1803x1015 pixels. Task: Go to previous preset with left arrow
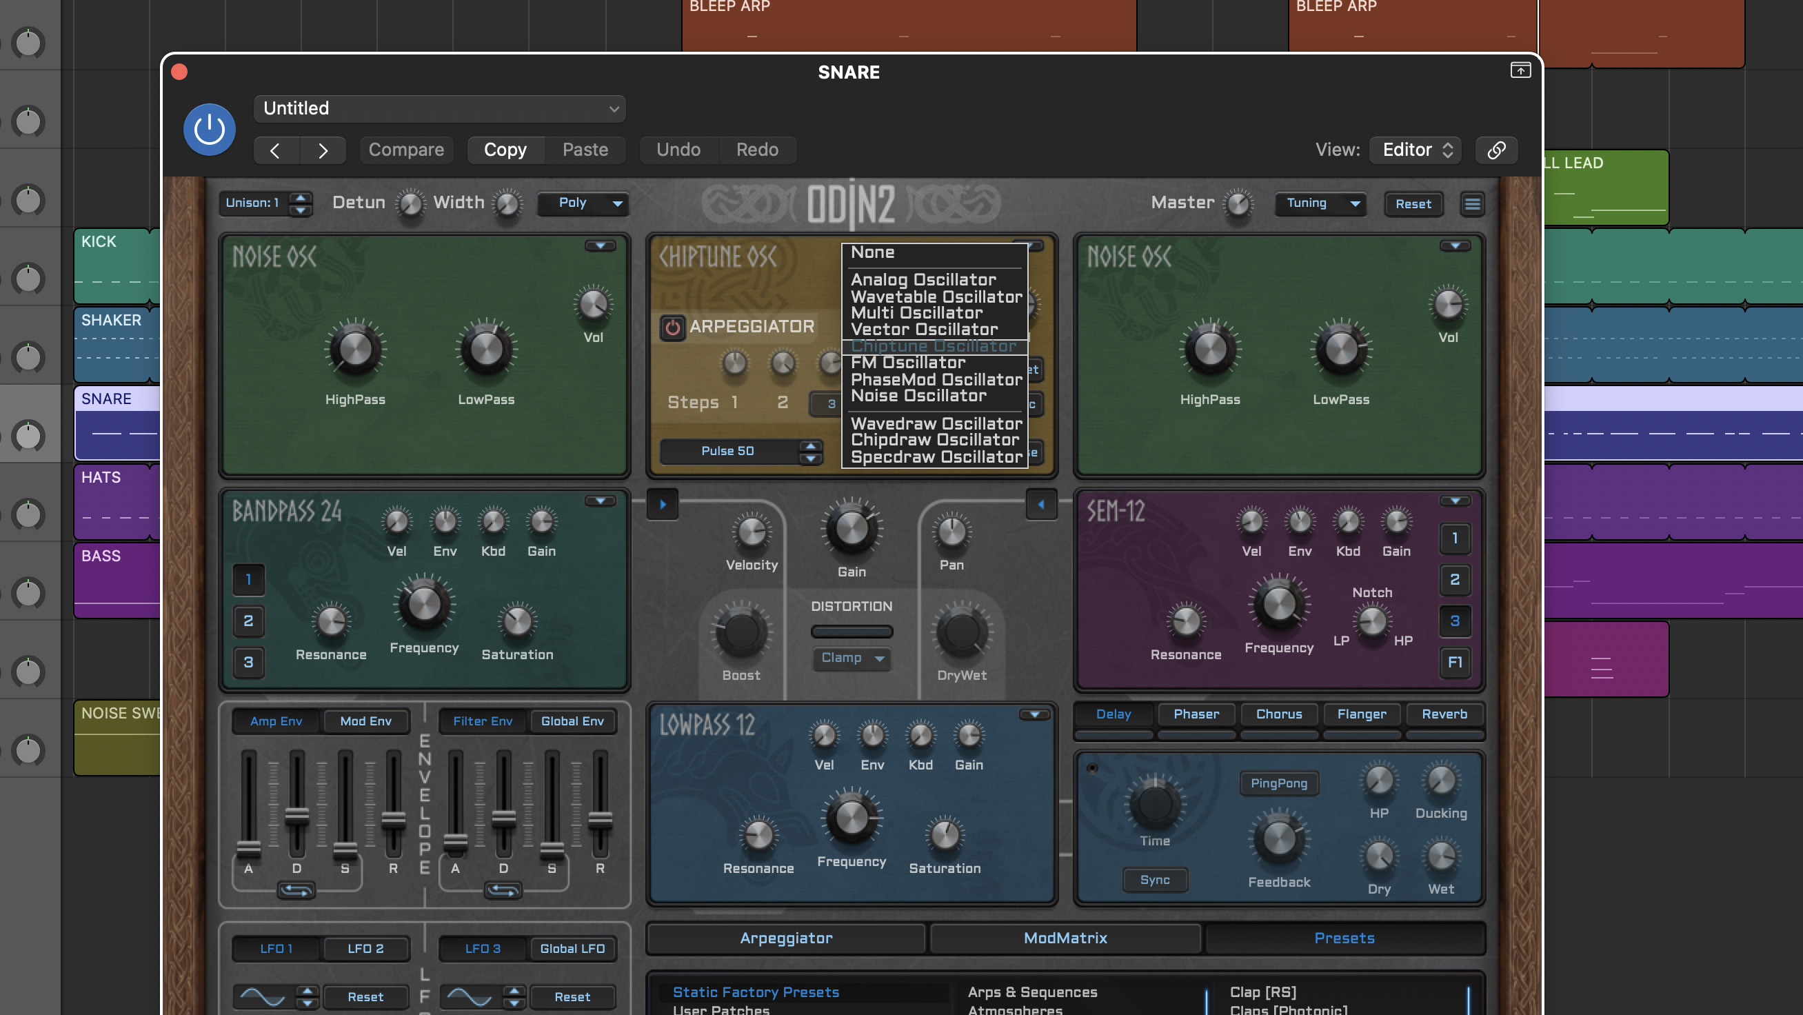276,150
